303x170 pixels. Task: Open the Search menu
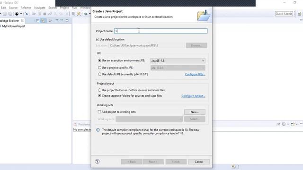coord(53,8)
